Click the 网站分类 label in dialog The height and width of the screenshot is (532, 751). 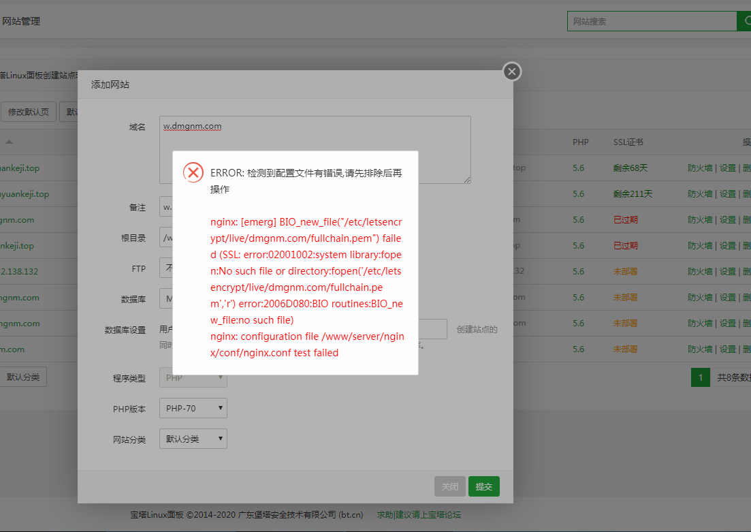click(x=129, y=439)
